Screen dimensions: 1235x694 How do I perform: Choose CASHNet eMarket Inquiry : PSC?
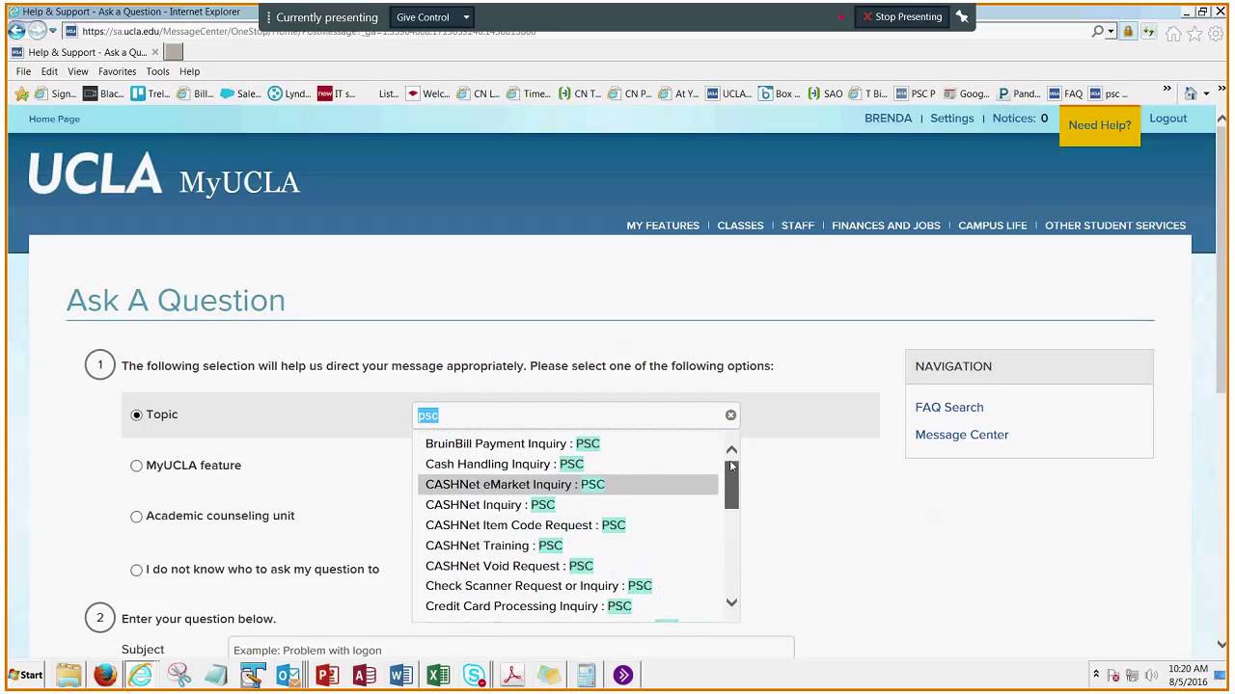[x=568, y=485]
